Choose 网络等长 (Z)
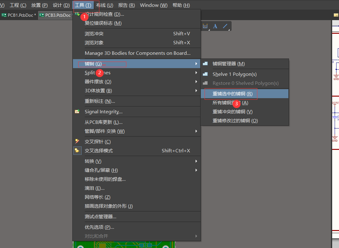This screenshot has height=248, width=339. tap(137, 197)
